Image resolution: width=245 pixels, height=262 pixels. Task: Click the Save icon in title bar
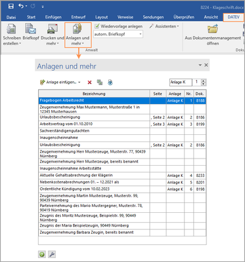(x=11, y=7)
